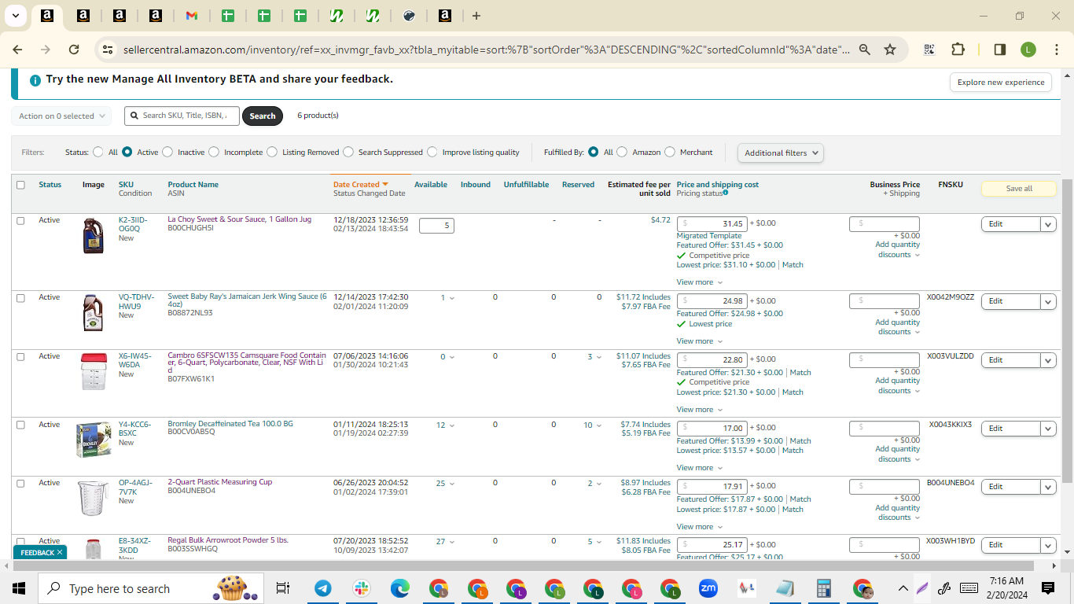
Task: Open Task View on the taskbar
Action: 283,588
